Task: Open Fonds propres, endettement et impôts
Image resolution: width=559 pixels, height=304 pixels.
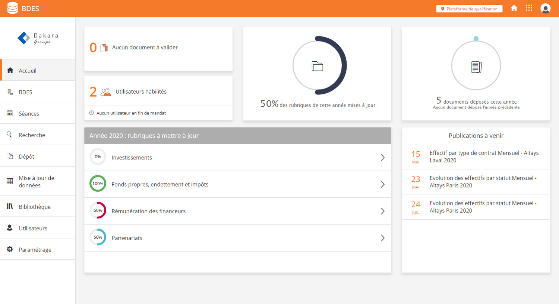Action: (x=238, y=184)
